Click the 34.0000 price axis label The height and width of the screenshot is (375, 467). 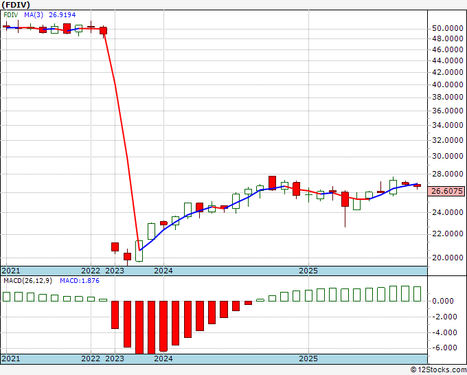click(447, 125)
